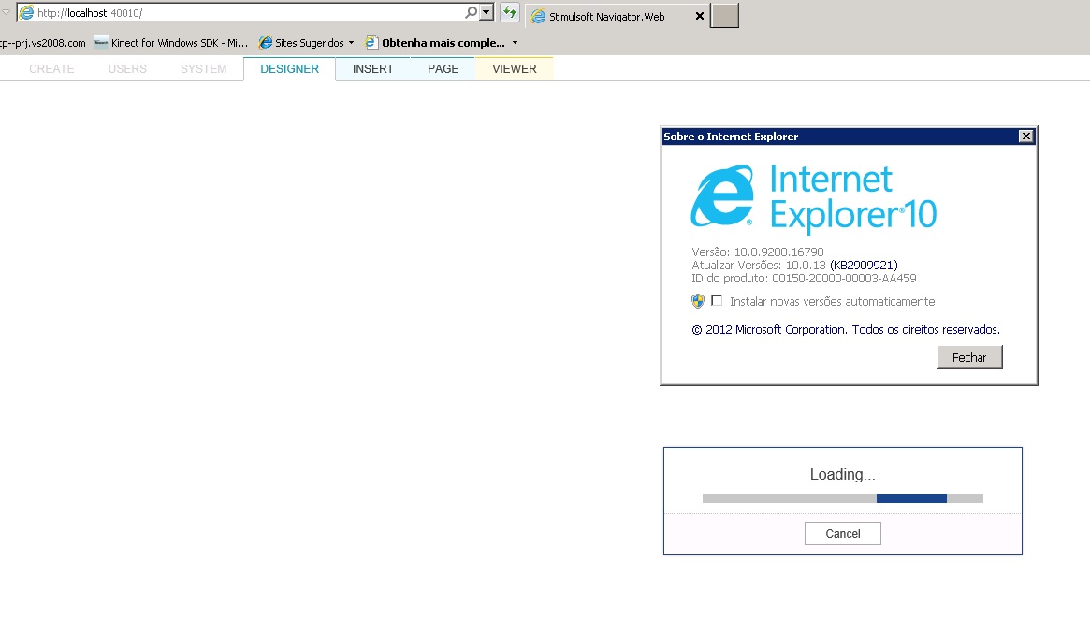Close the Sobre o Internet Explorer dialog
1090x633 pixels.
click(x=1026, y=137)
